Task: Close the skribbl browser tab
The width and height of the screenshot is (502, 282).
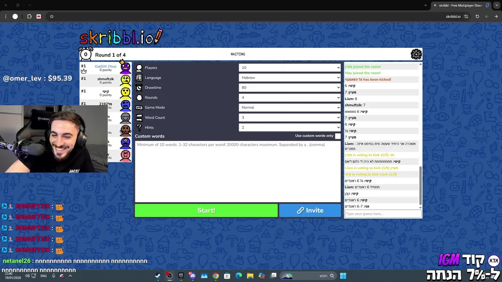Action: coord(435,5)
